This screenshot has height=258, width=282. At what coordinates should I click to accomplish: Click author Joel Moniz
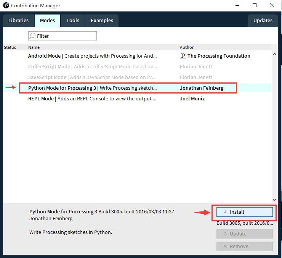(x=192, y=99)
